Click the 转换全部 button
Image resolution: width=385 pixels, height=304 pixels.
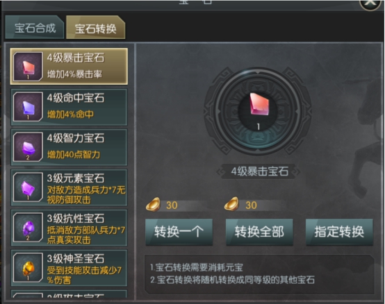coord(259,232)
